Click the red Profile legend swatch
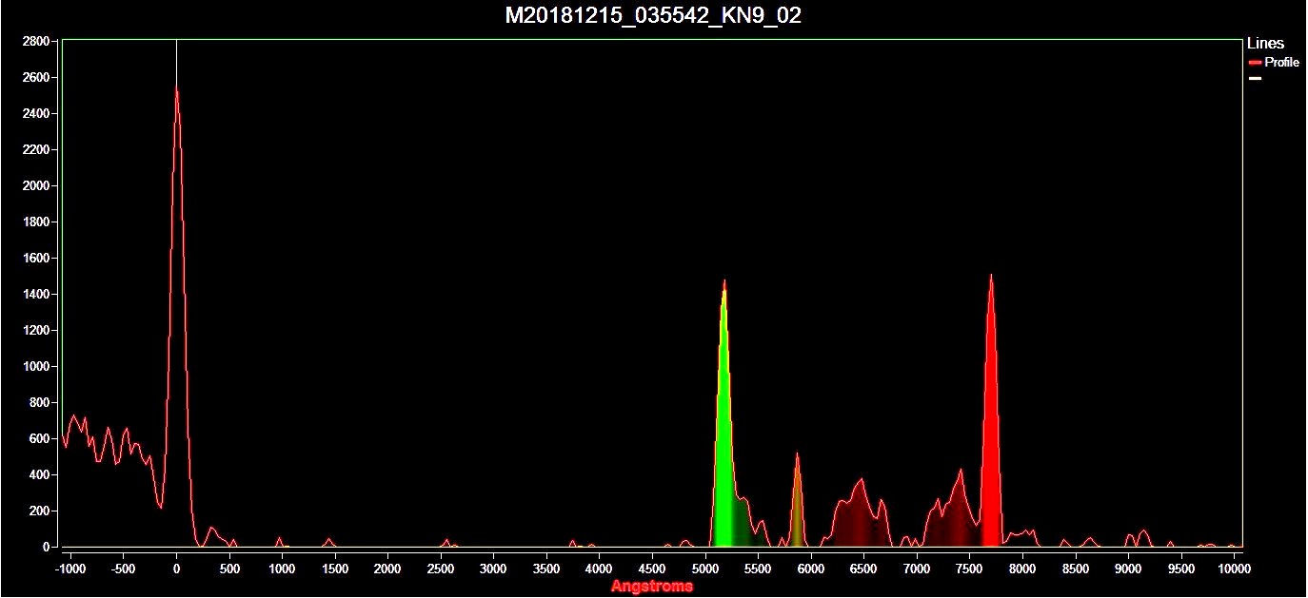Image resolution: width=1308 pixels, height=598 pixels. pyautogui.click(x=1255, y=63)
